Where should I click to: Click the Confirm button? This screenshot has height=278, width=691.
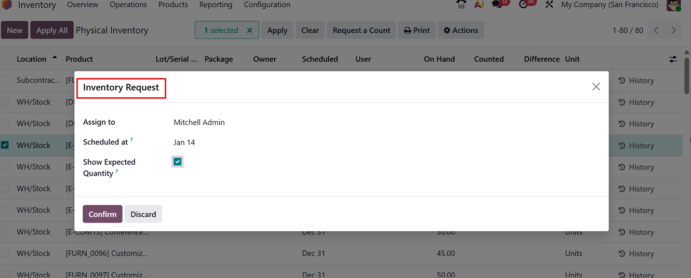102,214
